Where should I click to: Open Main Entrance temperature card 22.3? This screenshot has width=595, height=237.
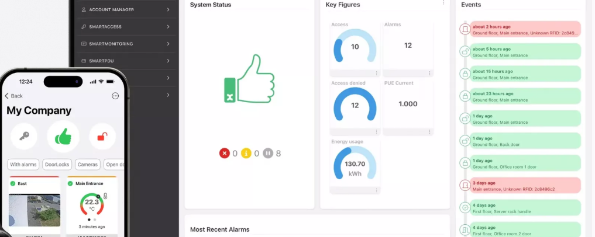pyautogui.click(x=92, y=206)
